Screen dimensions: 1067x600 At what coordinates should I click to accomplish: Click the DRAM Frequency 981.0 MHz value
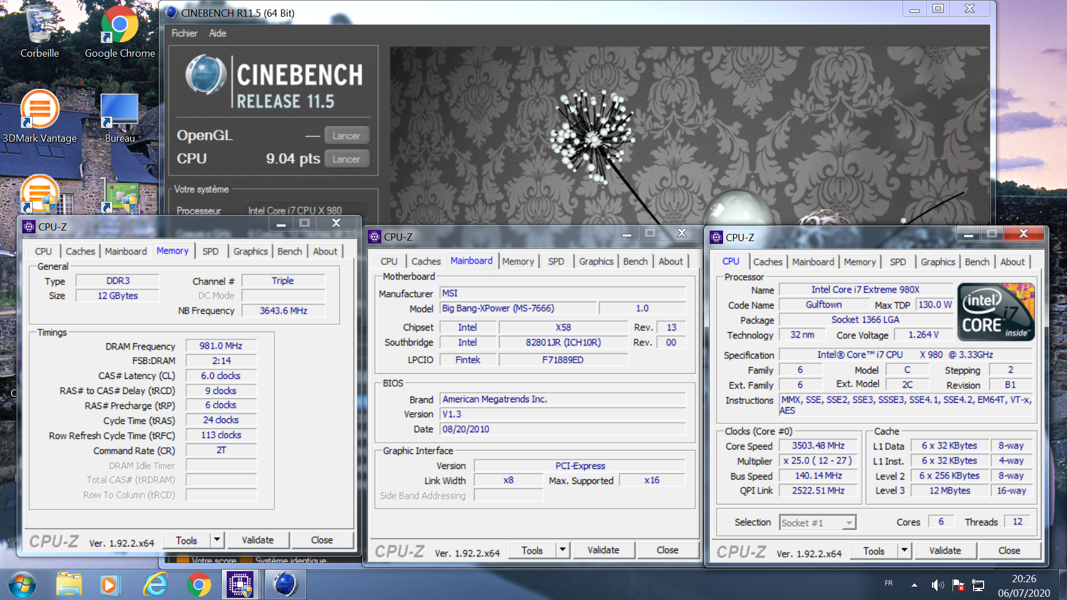point(221,346)
